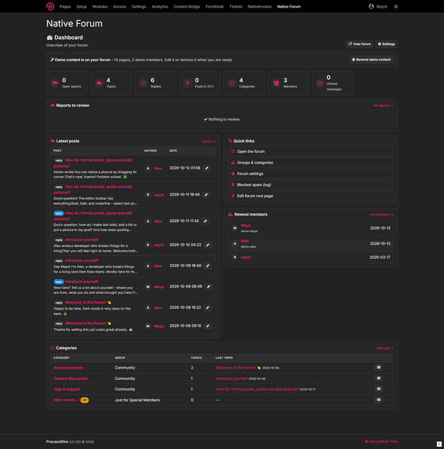This screenshot has height=449, width=444.
Task: Open Blocked spam (log) quick link
Action: (311, 185)
